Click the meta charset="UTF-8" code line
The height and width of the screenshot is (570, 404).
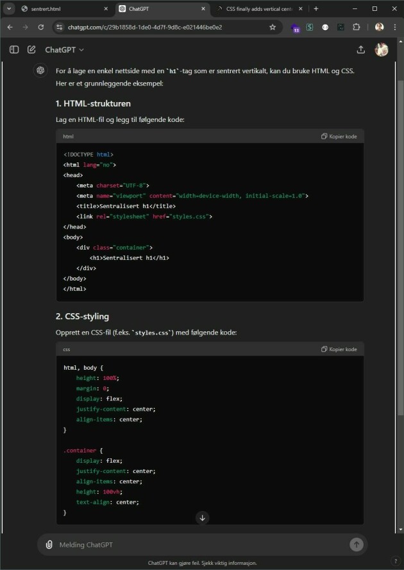113,186
